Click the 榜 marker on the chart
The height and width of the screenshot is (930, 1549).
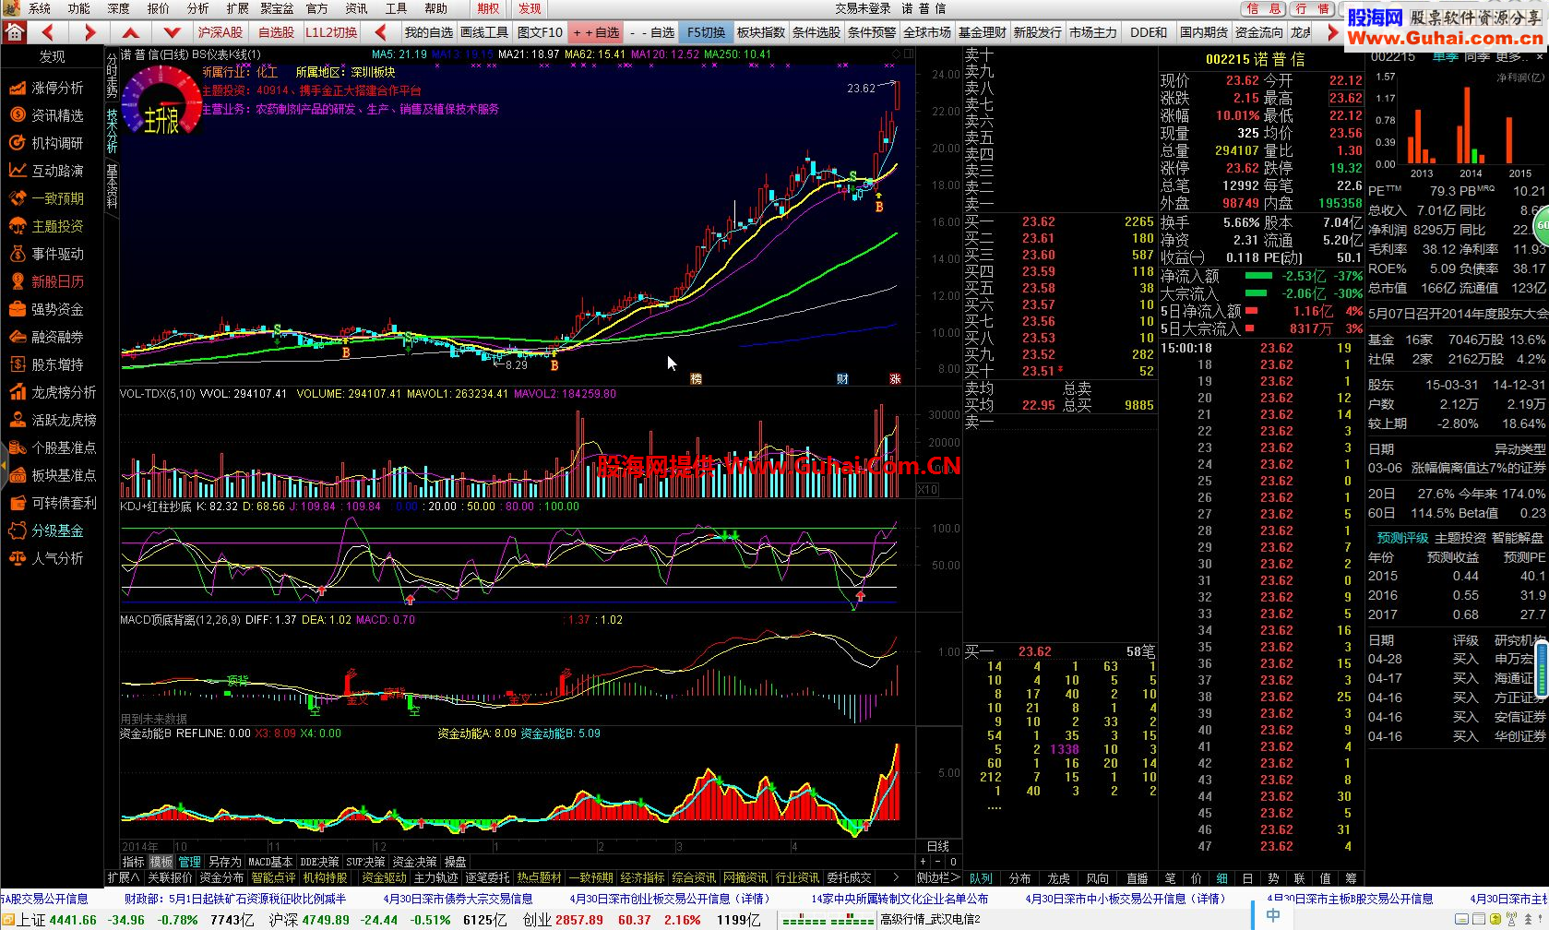click(x=697, y=378)
